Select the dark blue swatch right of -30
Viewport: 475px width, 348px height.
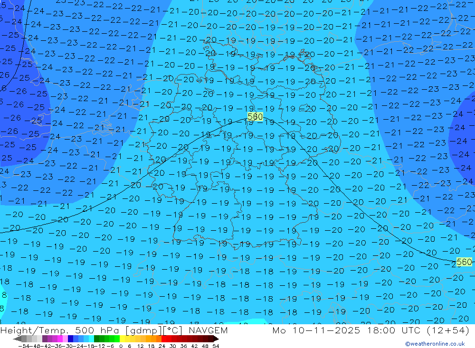click(70, 339)
